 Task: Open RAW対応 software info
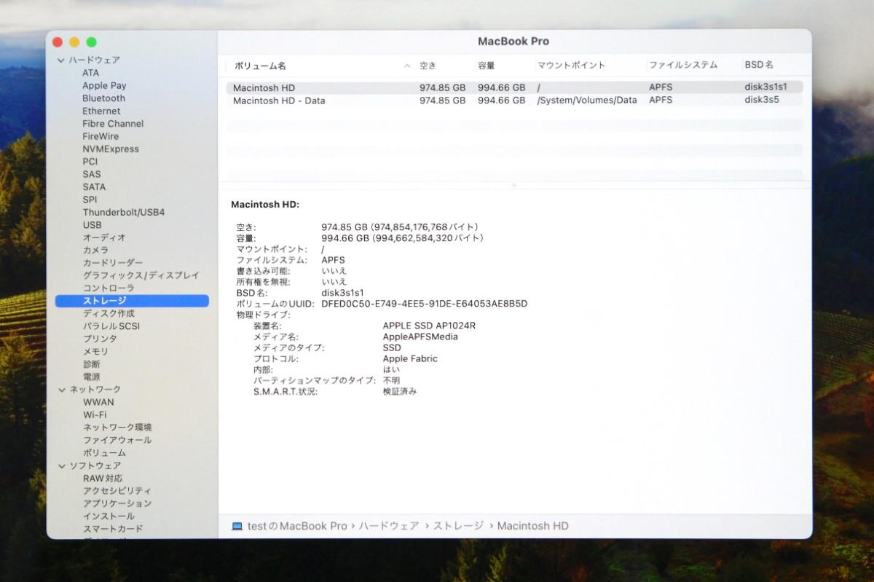point(103,479)
